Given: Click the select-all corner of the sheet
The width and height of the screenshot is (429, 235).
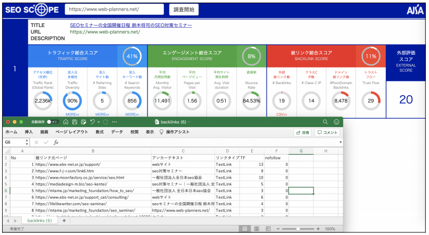Looking at the screenshot, I should [6, 151].
